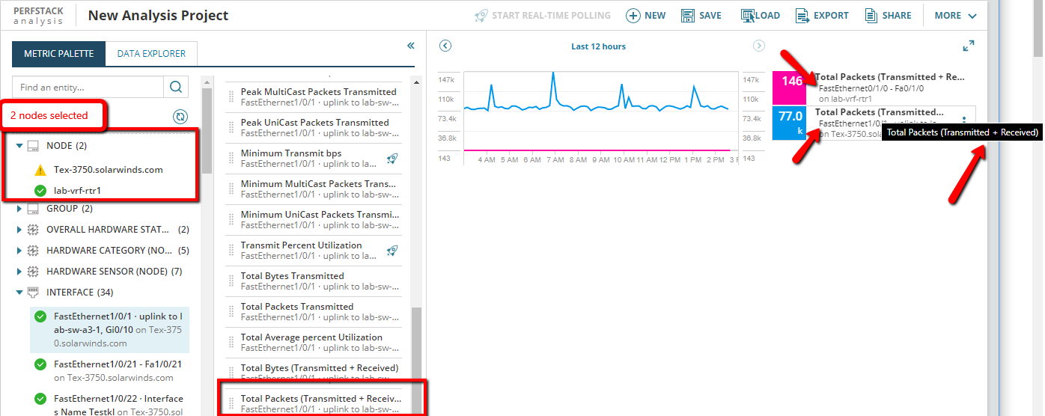Click the PerfStack analysis logo
Screen dimensions: 1045x416
(x=39, y=15)
